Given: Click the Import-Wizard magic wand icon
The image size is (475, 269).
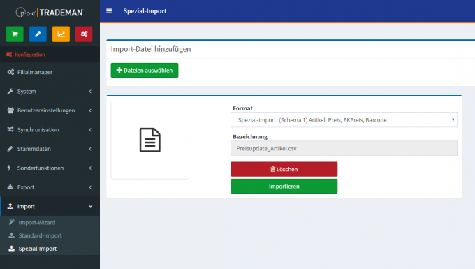Looking at the screenshot, I should (x=11, y=222).
